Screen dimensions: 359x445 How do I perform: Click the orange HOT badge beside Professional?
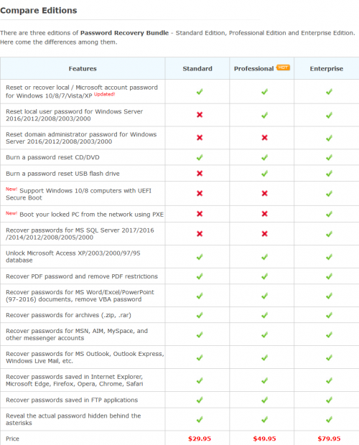[283, 67]
